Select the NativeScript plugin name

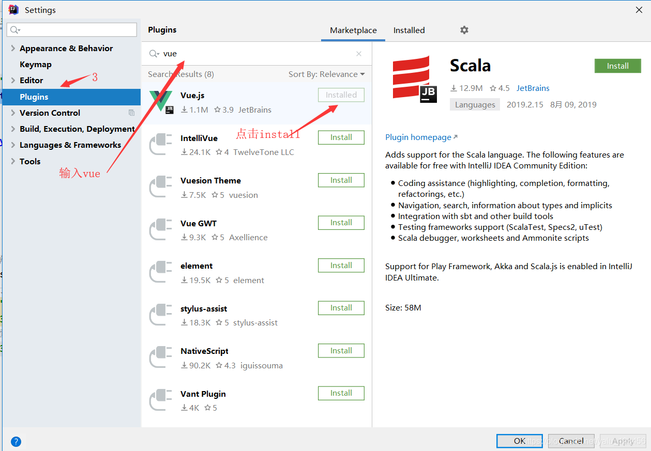pyautogui.click(x=204, y=351)
